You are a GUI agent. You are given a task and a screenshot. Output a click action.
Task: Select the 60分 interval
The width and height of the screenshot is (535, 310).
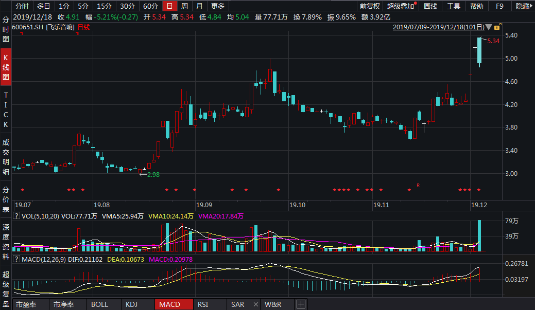tap(150, 6)
